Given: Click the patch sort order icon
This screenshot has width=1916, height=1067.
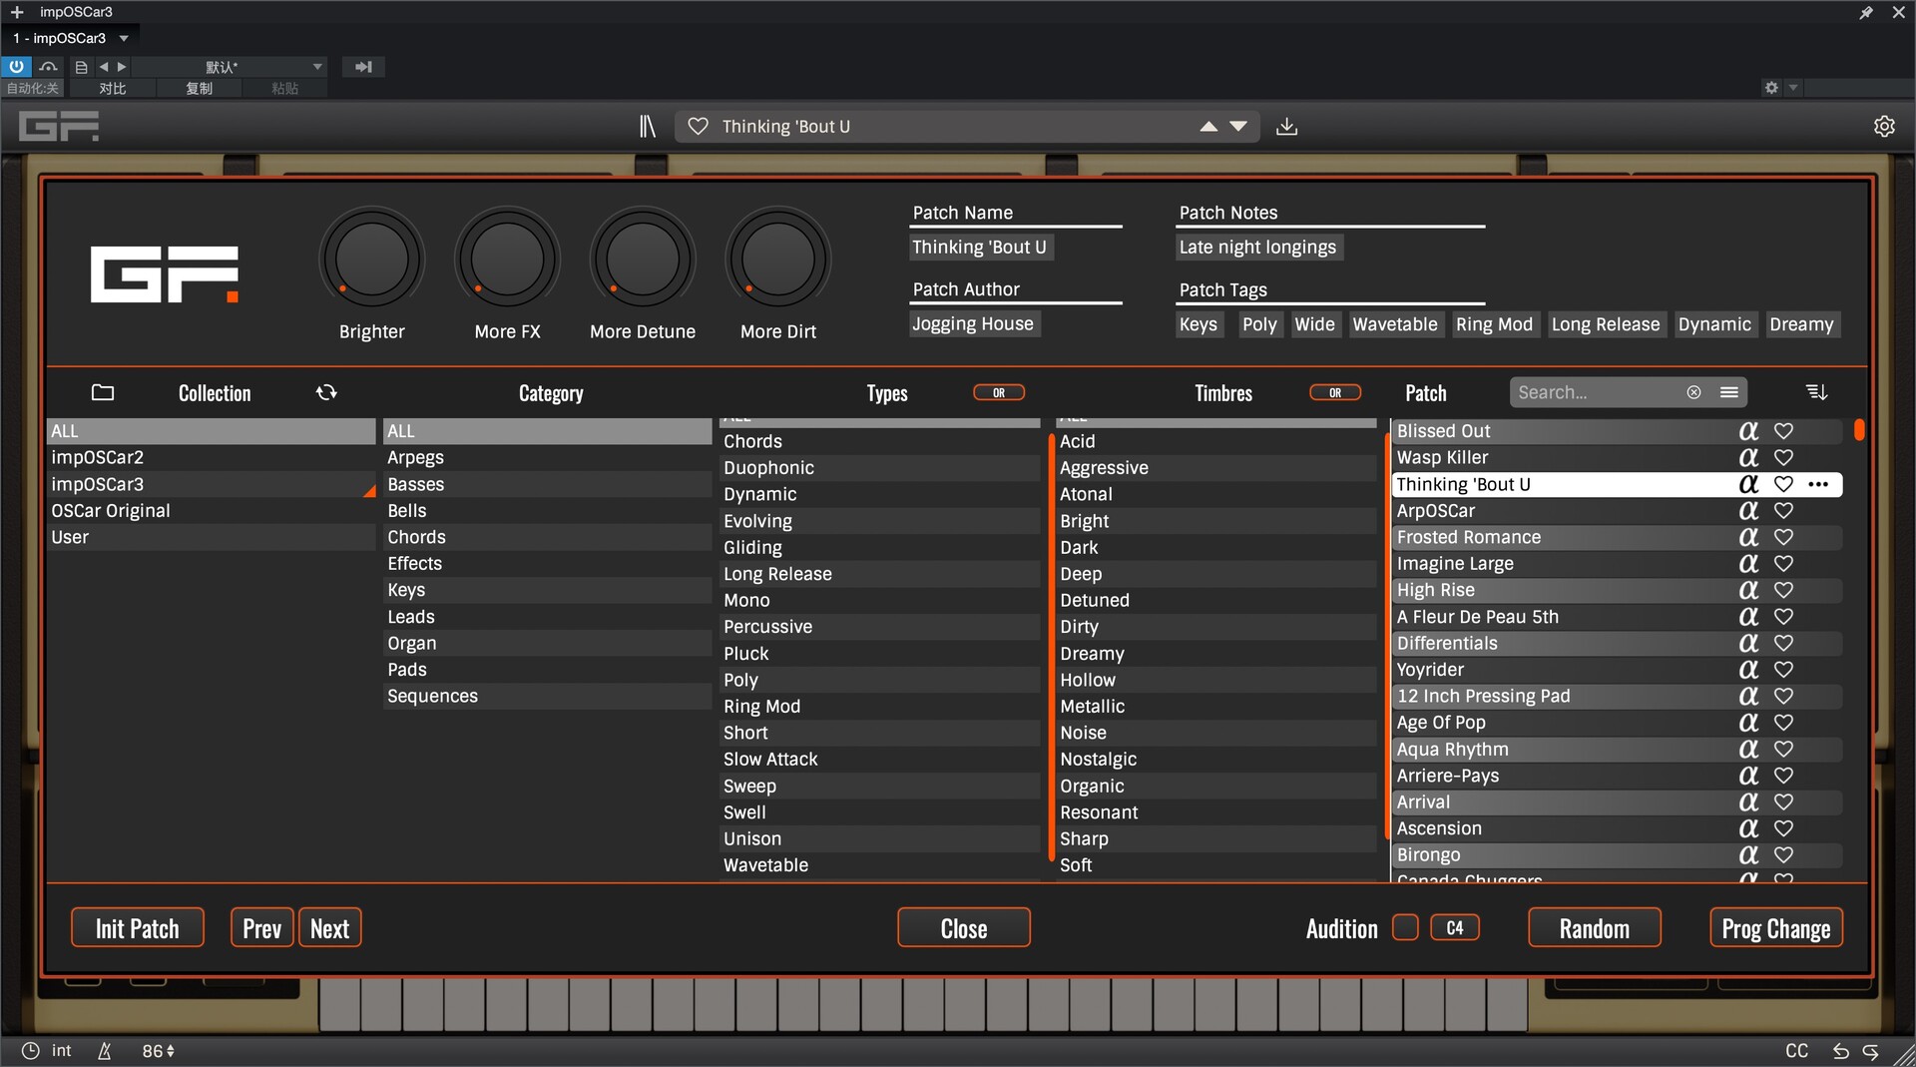Looking at the screenshot, I should coord(1816,393).
